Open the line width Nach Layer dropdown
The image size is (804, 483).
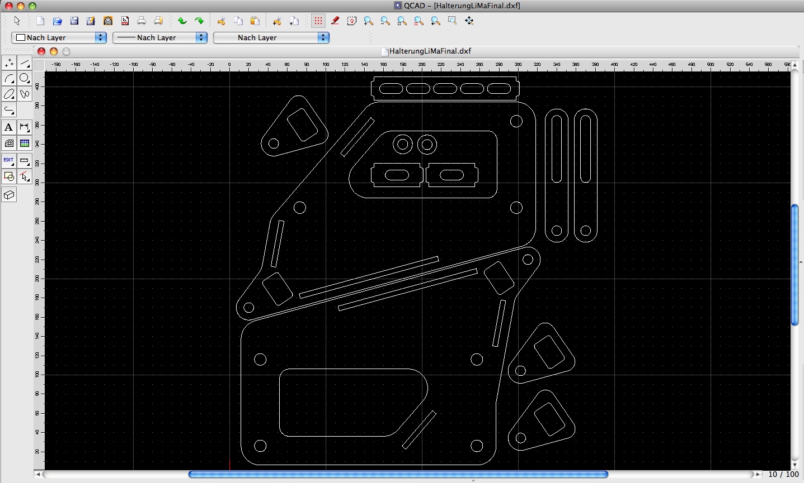[160, 37]
